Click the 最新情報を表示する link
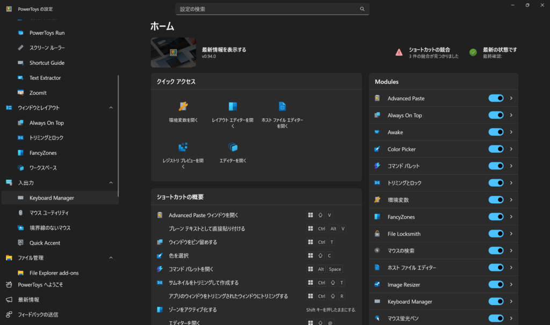The width and height of the screenshot is (550, 325). click(x=224, y=49)
